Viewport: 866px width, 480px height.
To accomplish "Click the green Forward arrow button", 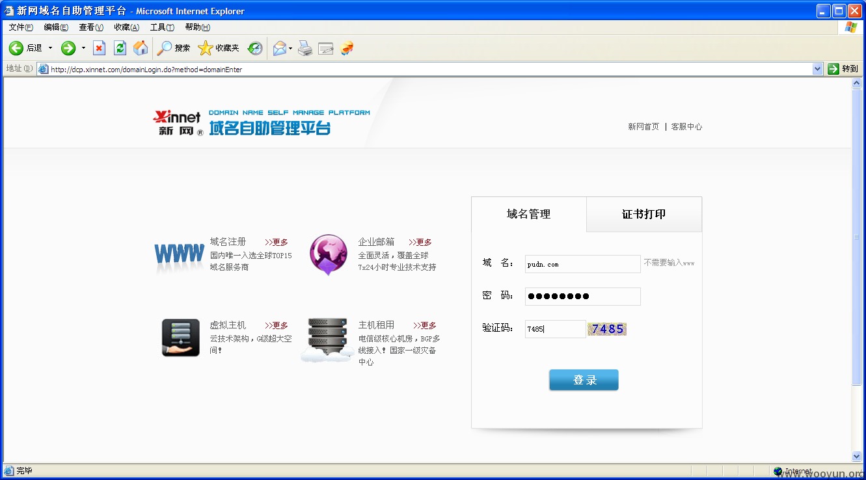I will click(x=68, y=48).
